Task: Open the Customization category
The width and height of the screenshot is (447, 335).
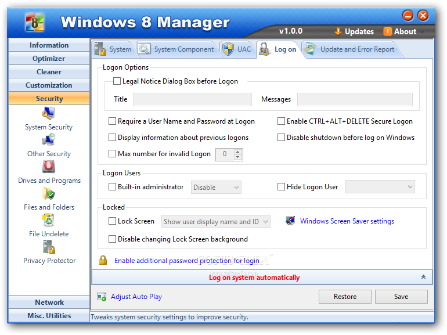Action: point(49,85)
